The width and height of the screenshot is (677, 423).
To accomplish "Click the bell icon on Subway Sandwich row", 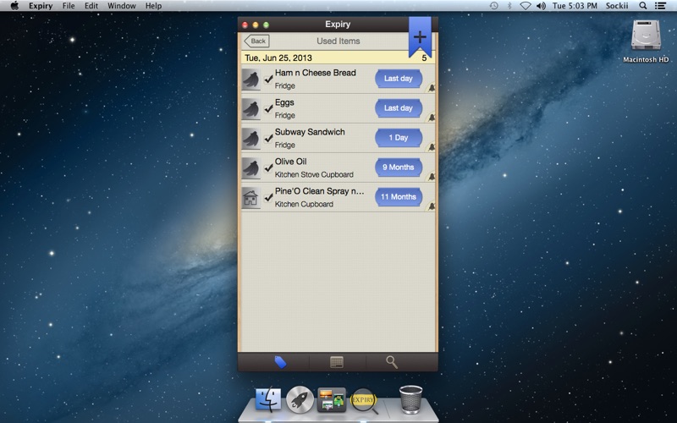I will pos(431,147).
